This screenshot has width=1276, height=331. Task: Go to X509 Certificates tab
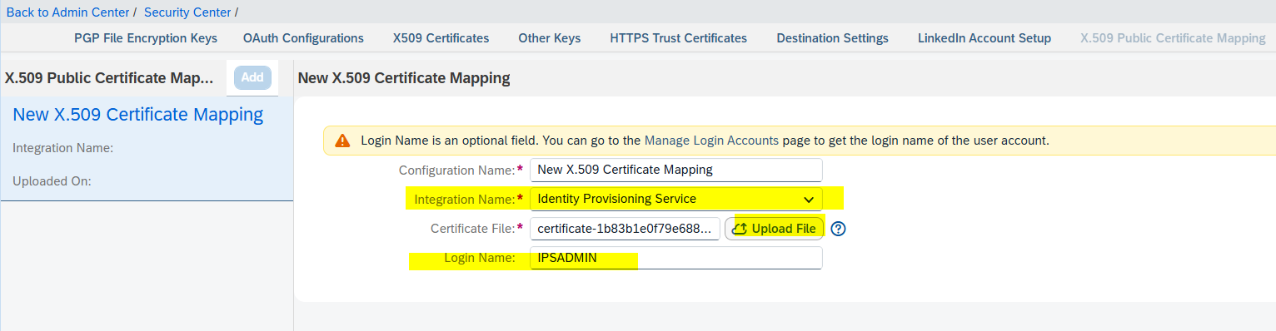pos(441,38)
